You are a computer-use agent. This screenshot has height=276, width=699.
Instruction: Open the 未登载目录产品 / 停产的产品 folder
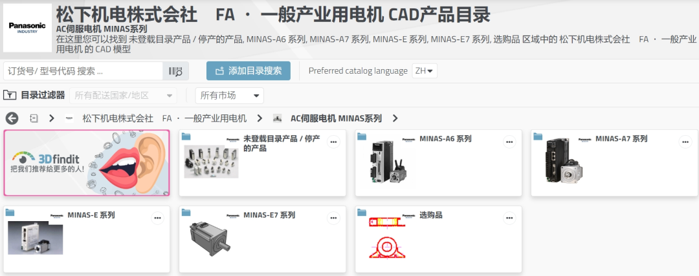pos(282,143)
